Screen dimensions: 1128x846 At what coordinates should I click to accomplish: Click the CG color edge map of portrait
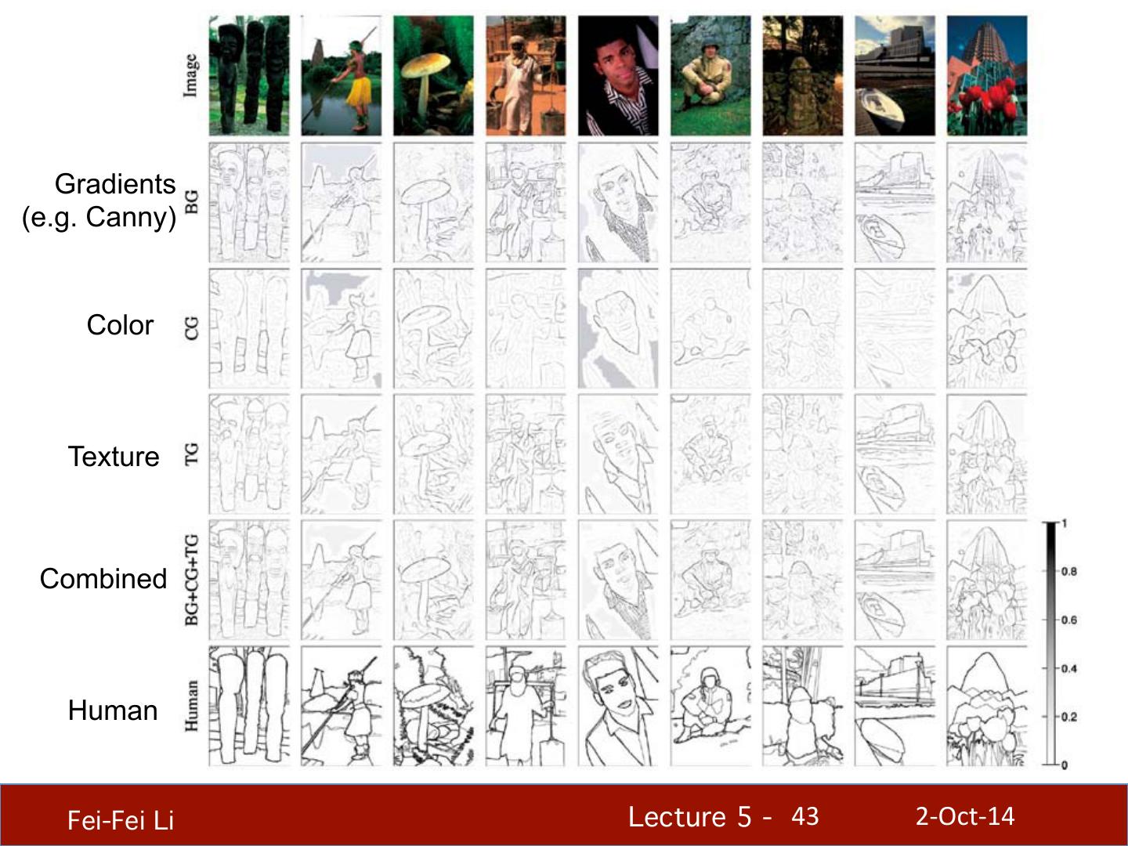(x=618, y=328)
